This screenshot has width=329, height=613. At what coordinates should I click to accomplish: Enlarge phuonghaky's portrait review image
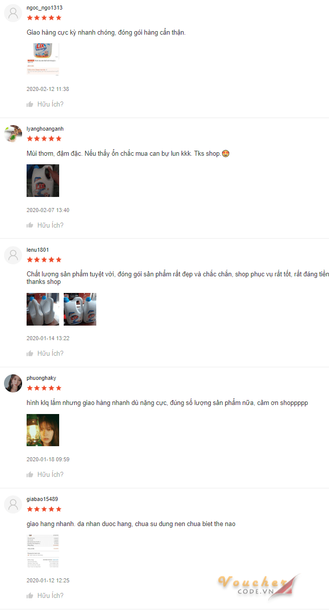click(x=43, y=430)
